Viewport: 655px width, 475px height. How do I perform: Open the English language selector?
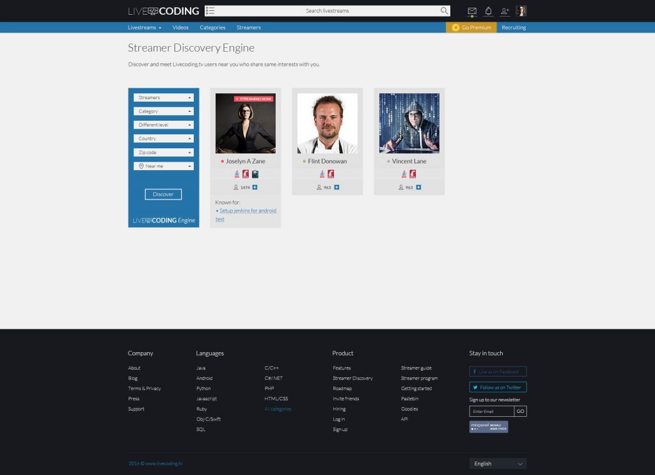(x=498, y=463)
